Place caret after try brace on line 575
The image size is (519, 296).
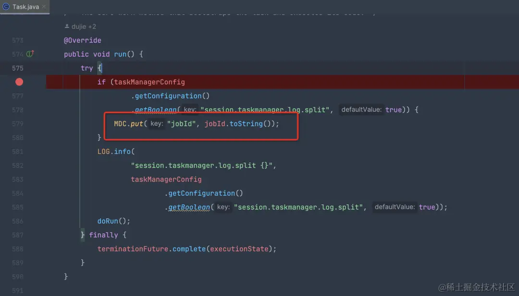click(102, 68)
